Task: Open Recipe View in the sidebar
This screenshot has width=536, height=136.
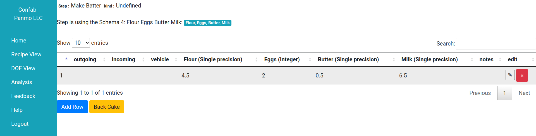Action: coord(26,54)
